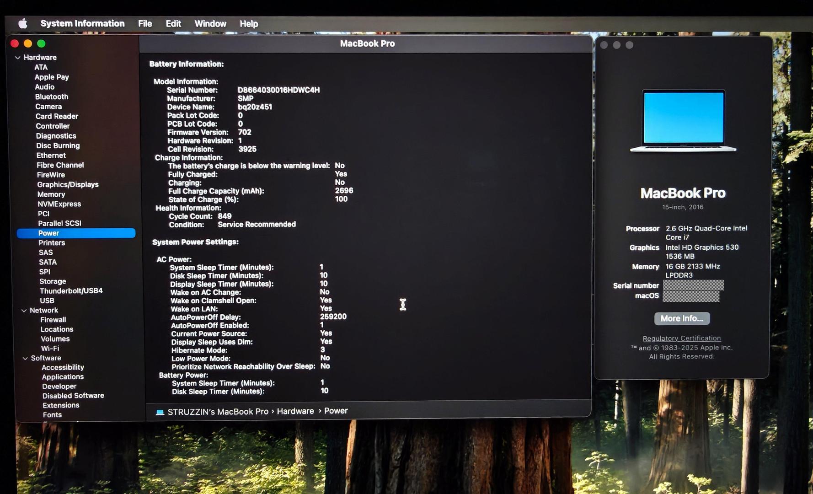Open the Apple menu icon
813x494 pixels.
22,23
